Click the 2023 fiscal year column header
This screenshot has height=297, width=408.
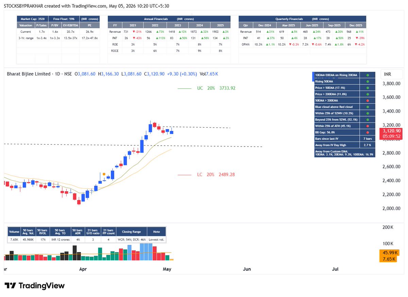177,25
